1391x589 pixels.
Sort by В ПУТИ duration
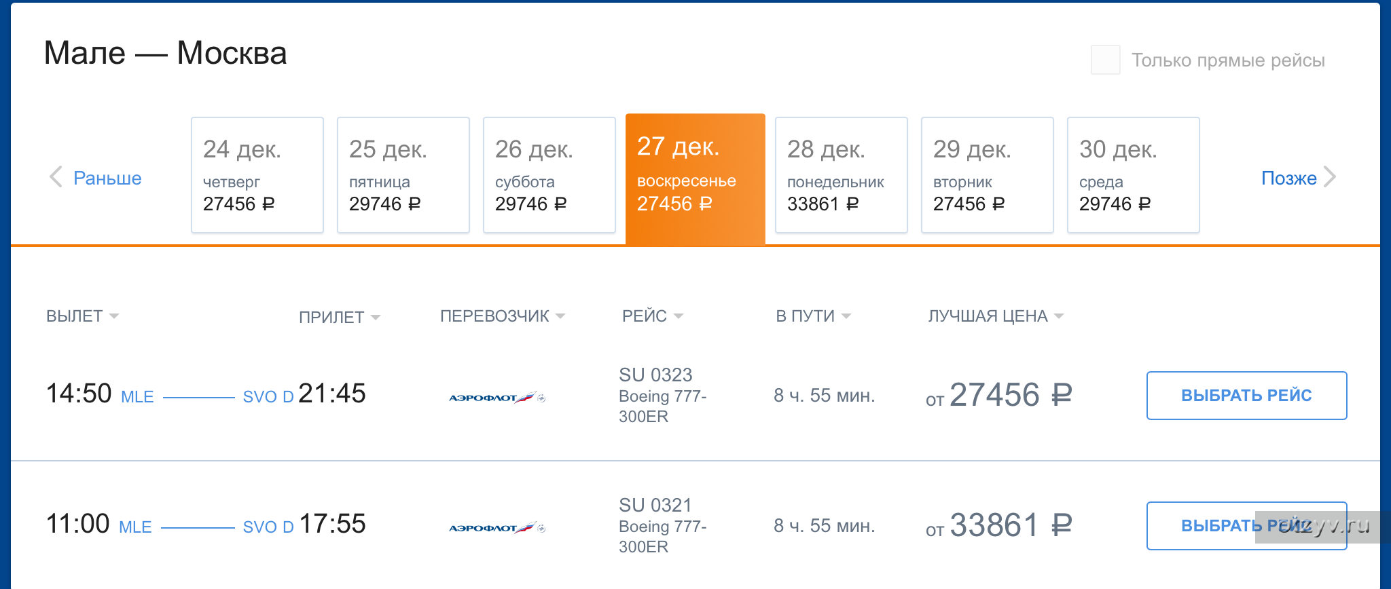(x=814, y=316)
